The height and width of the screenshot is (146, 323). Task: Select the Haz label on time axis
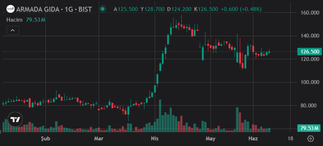point(253,139)
